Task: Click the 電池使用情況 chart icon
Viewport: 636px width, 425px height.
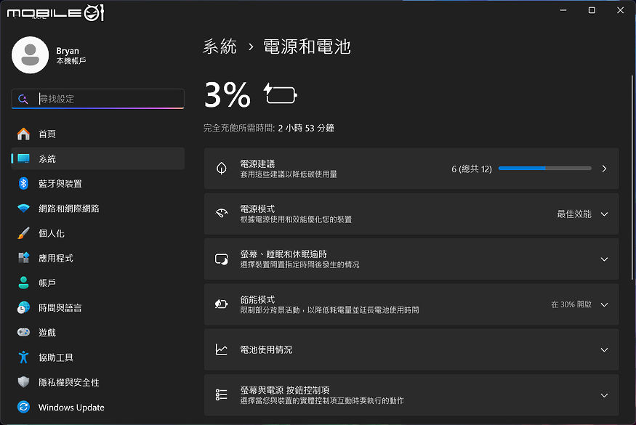Action: (x=222, y=349)
